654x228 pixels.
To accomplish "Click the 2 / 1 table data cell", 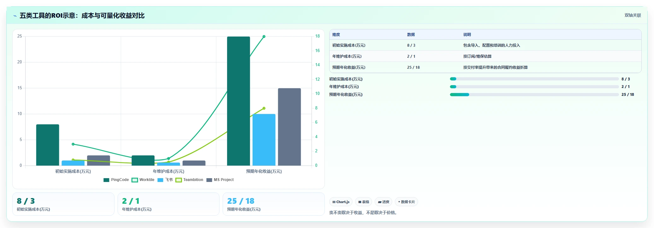I will point(411,56).
